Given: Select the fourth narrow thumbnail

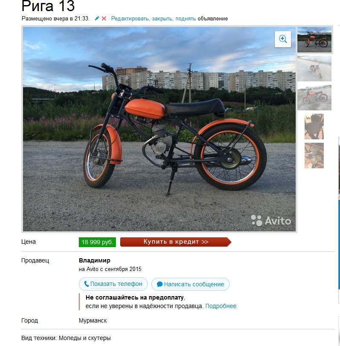Looking at the screenshot, I should pos(314,127).
